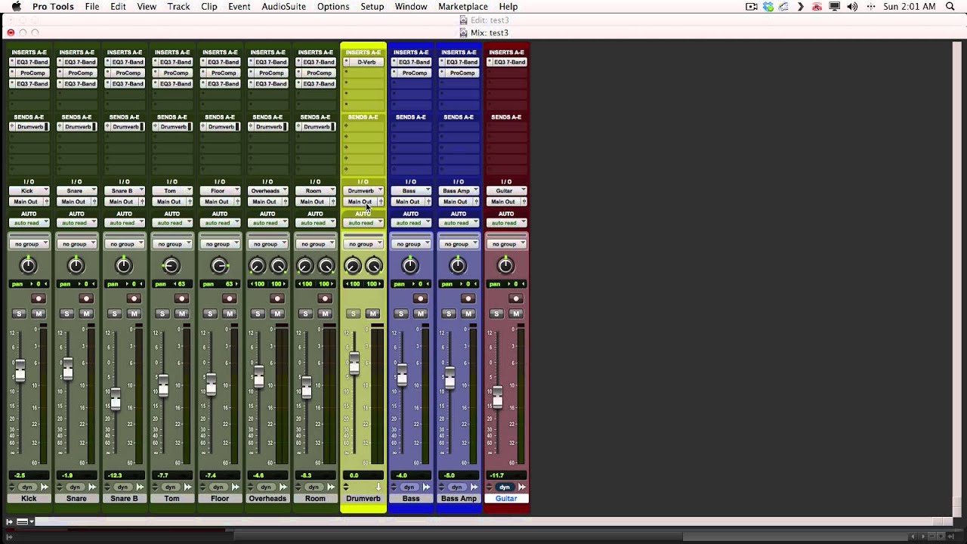967x544 pixels.
Task: Click the left pan knob on Drumverb
Action: 352,266
